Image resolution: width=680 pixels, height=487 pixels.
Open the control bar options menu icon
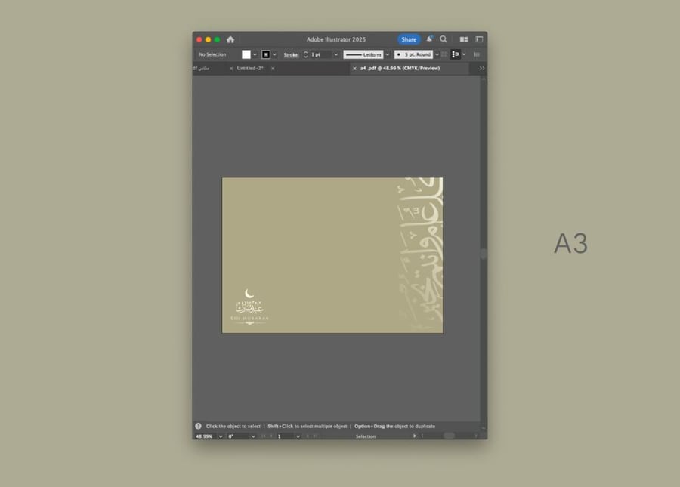pos(477,54)
